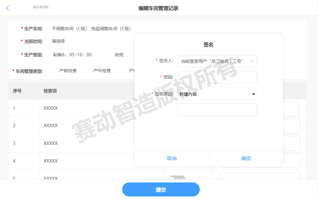
Task: Click the 序号 column header
Action: 17,91
